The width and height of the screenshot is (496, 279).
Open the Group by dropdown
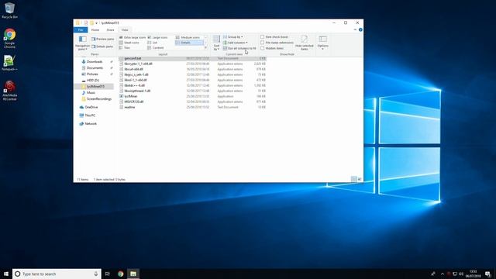(232, 37)
